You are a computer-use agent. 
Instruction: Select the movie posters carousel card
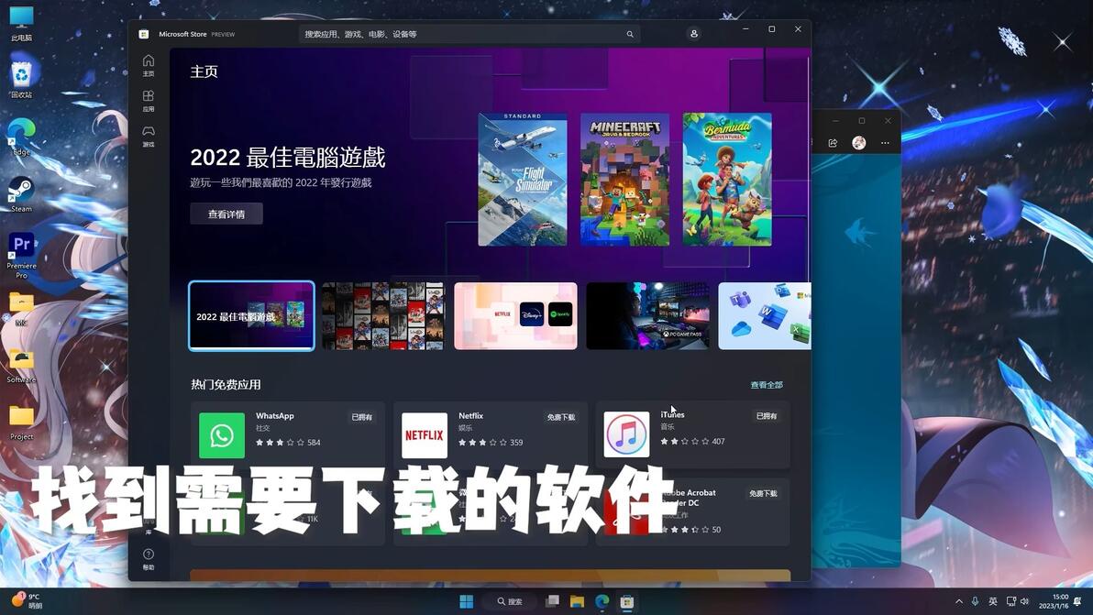(x=382, y=315)
